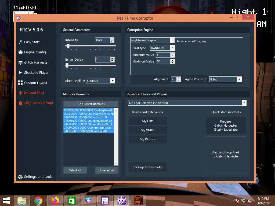Image resolution: width=275 pixels, height=206 pixels.
Task: Select the mmfs2.dll memory domain row
Action: 89,131
